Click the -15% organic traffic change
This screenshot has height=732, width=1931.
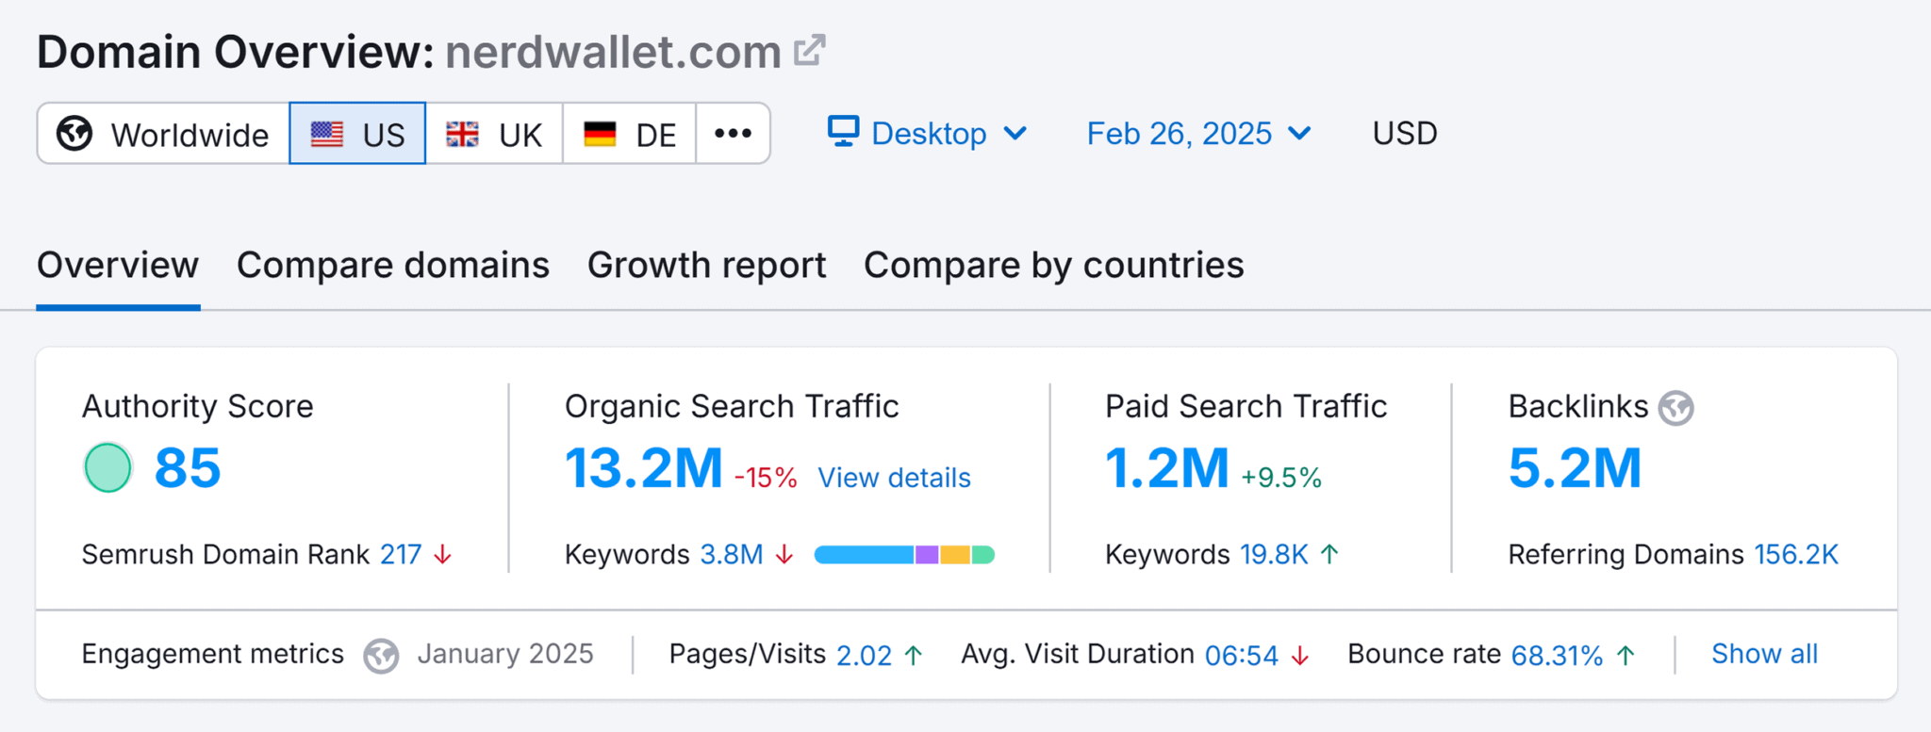point(766,478)
